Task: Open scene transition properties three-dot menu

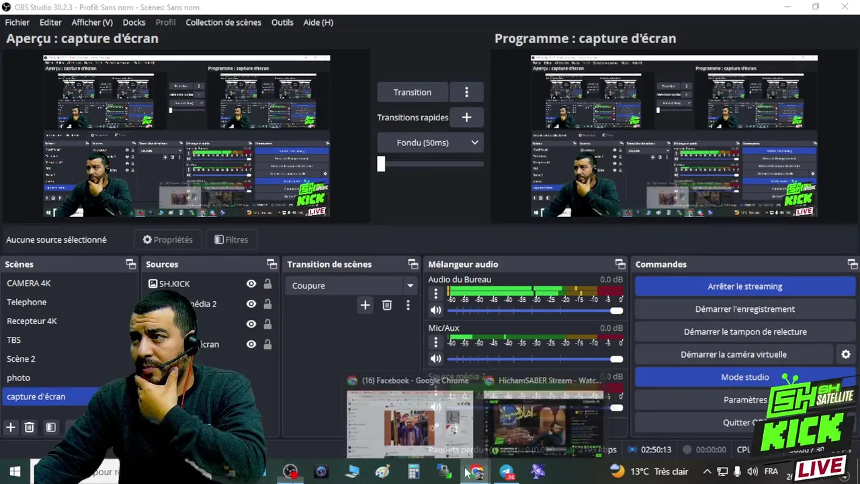Action: pyautogui.click(x=408, y=305)
